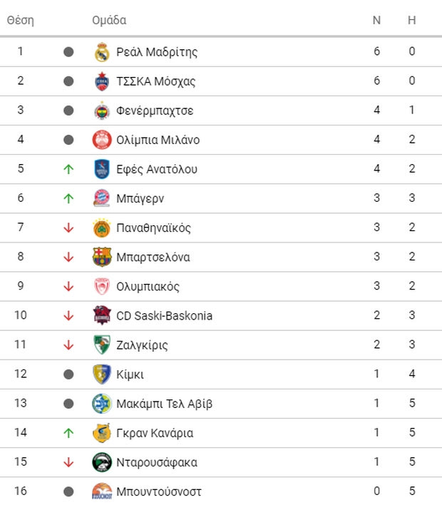
Task: Click the green up arrow beside Εφές Ανατόλου
Action: point(68,169)
